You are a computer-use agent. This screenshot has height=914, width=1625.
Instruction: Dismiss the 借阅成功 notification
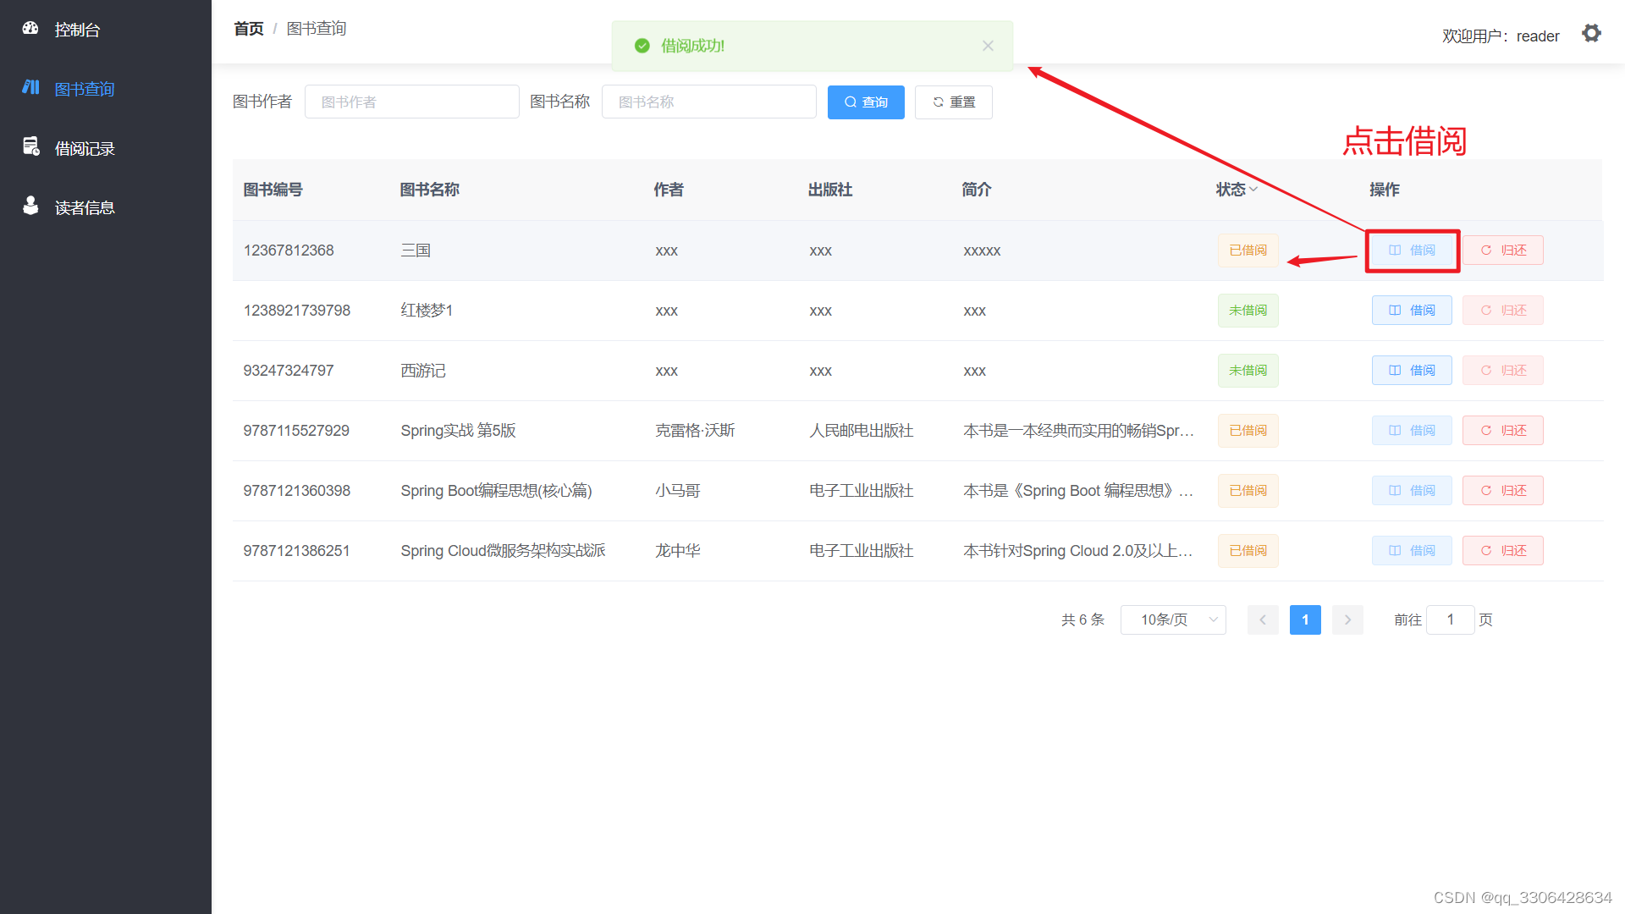click(988, 46)
